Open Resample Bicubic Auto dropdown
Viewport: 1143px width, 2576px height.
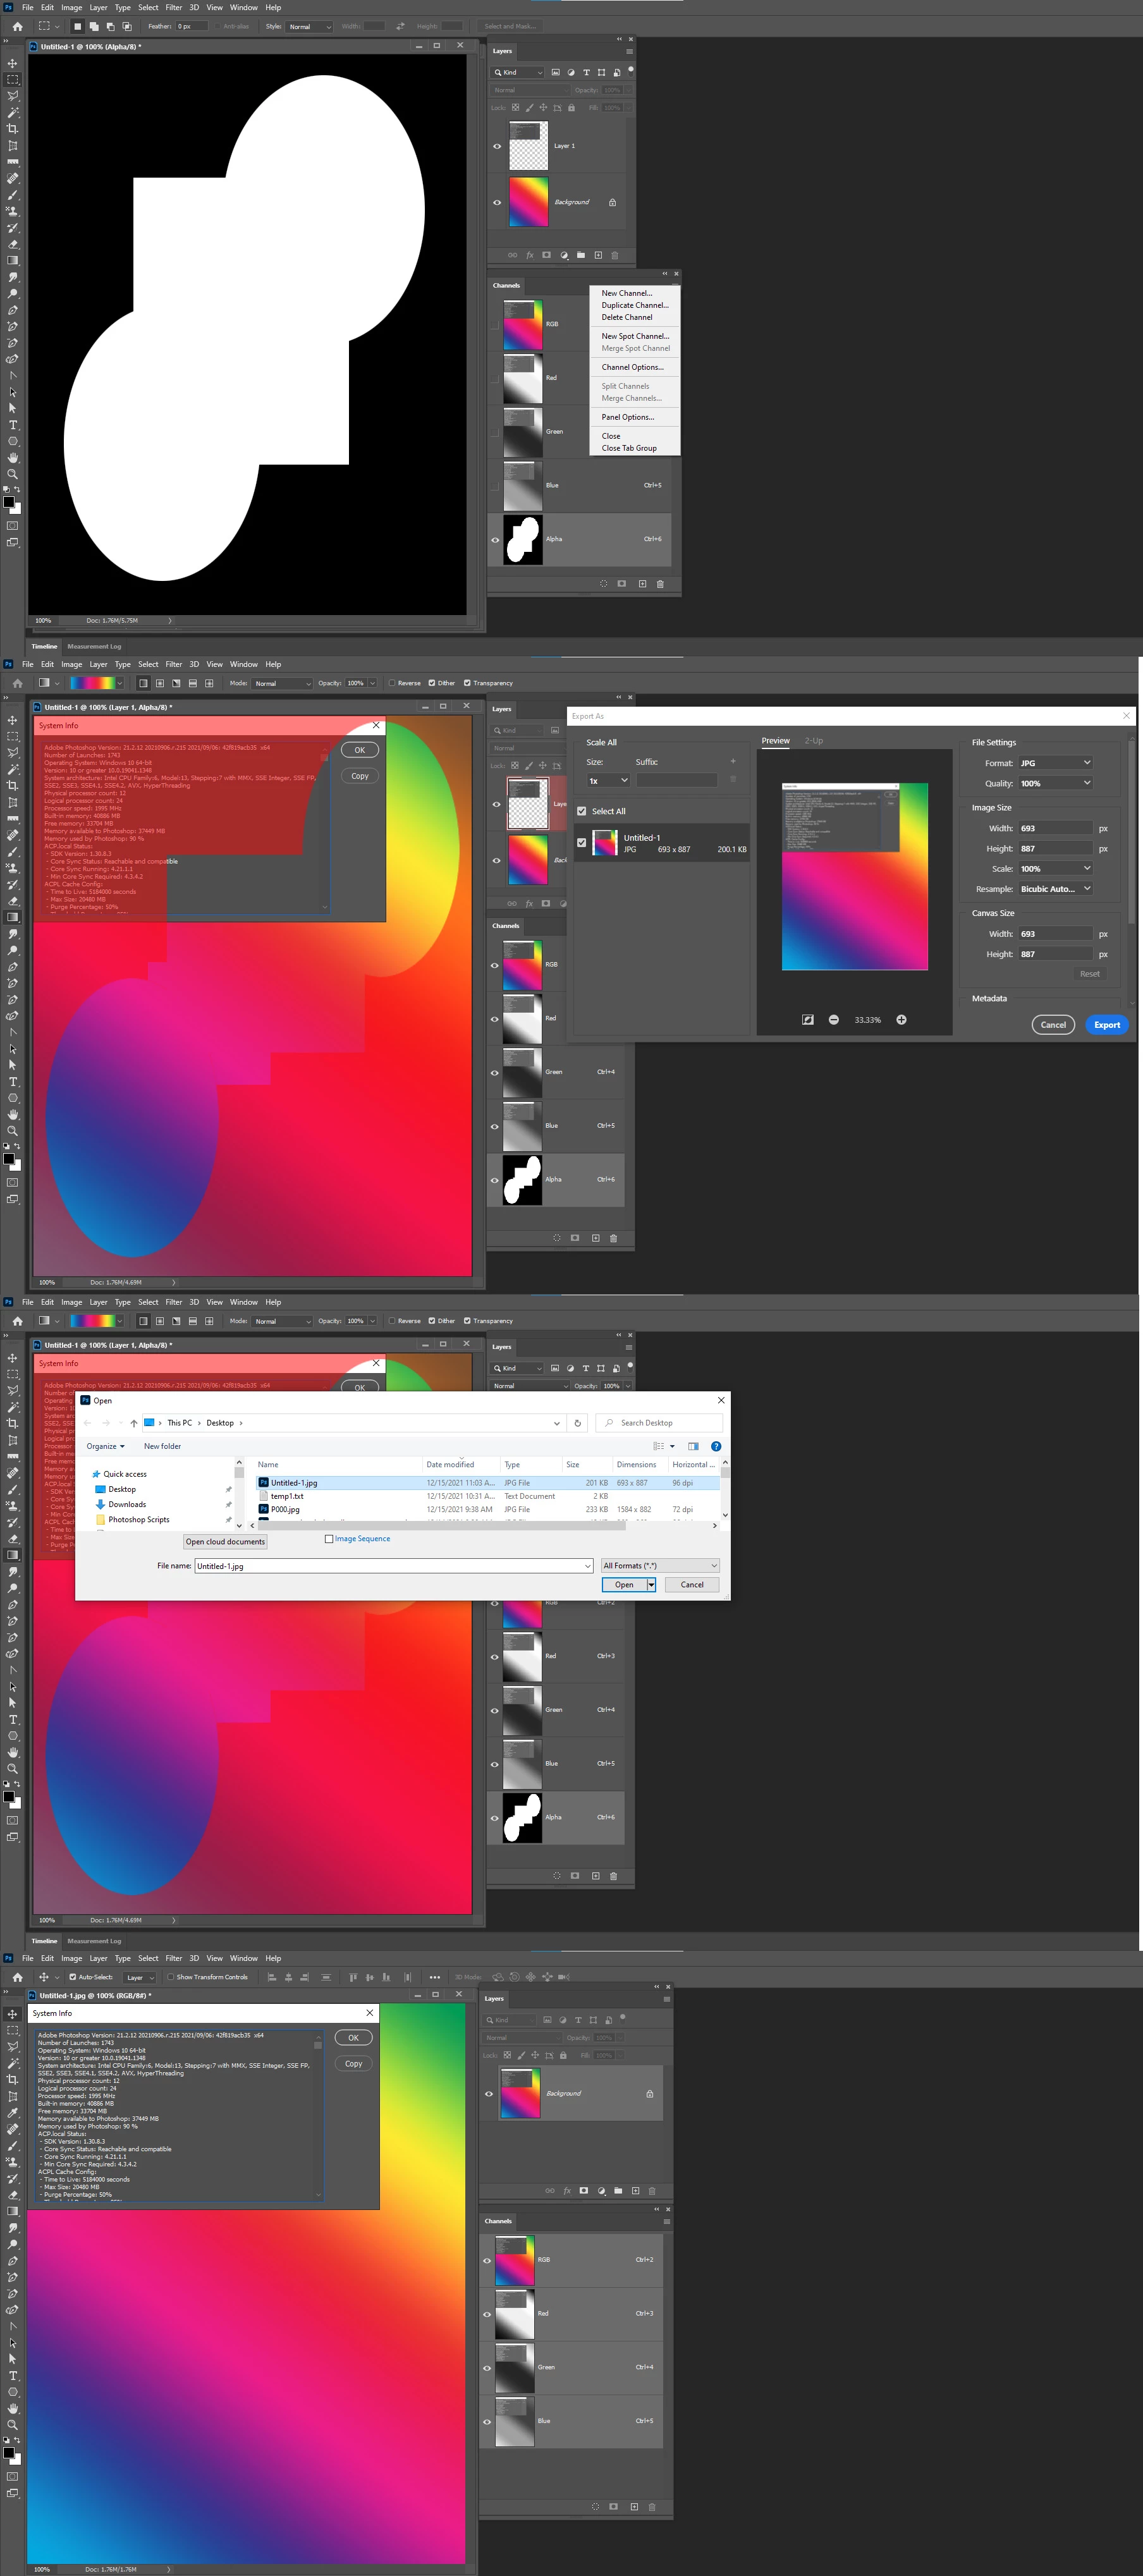[x=1055, y=888]
